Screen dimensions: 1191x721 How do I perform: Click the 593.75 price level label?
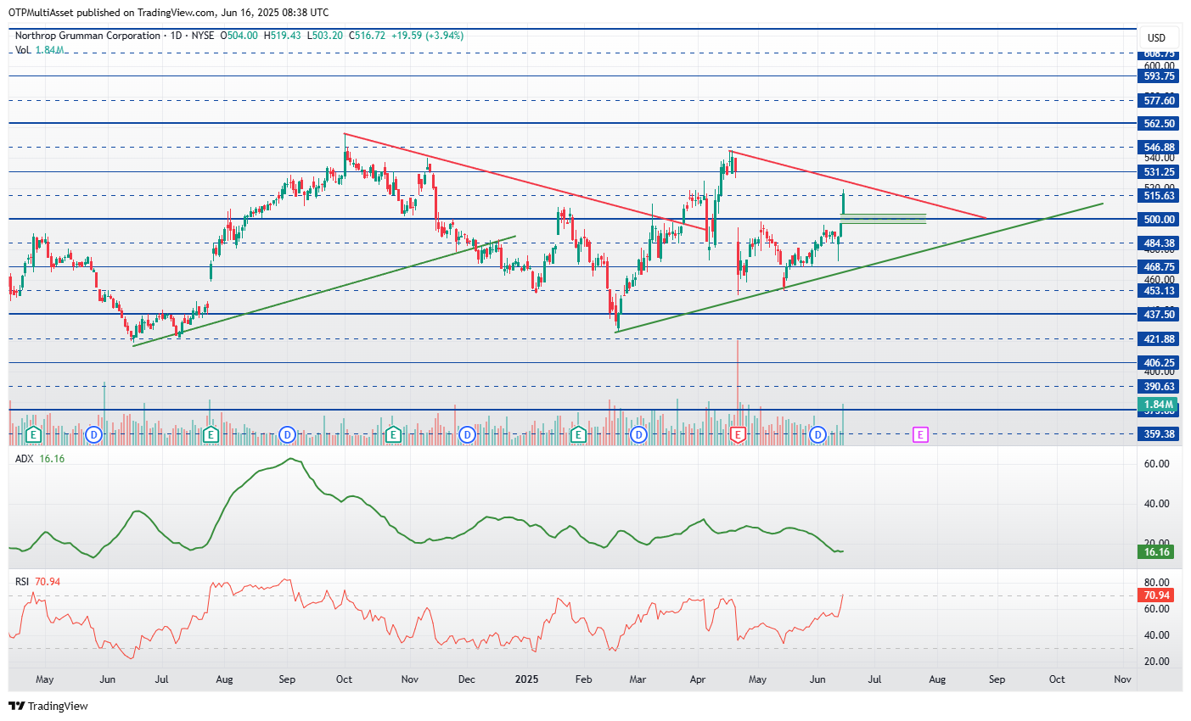(x=1160, y=76)
